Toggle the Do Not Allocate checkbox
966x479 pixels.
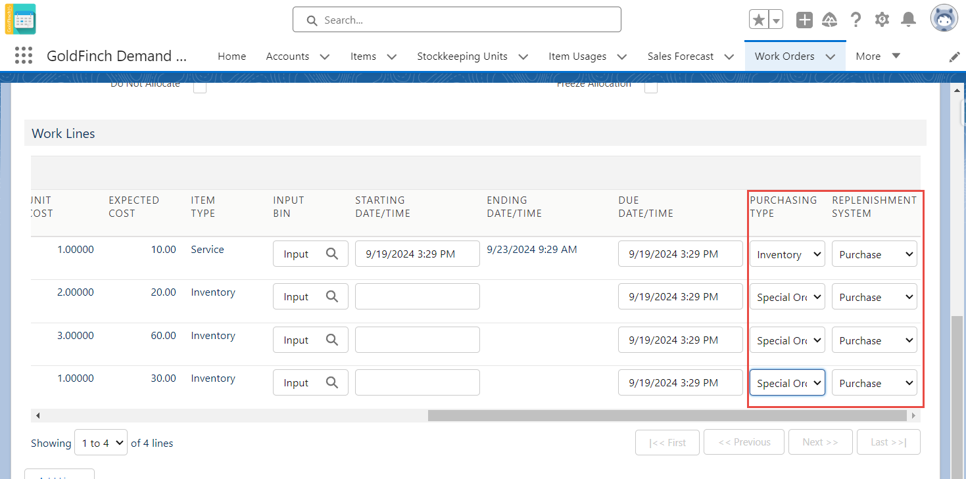click(x=200, y=86)
